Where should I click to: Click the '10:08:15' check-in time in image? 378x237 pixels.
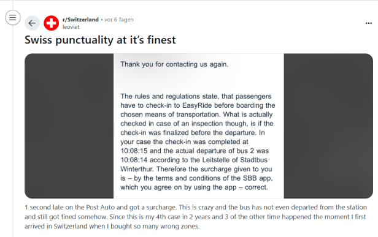[x=134, y=151]
